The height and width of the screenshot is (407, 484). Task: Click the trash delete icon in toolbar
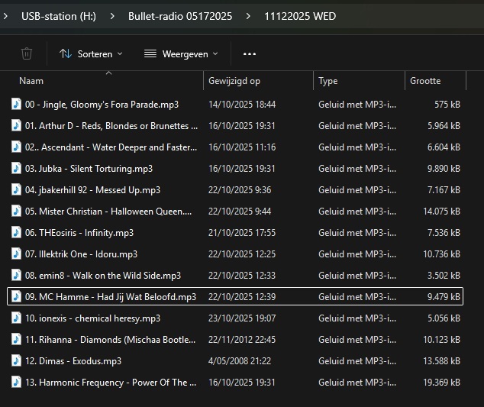pos(27,53)
